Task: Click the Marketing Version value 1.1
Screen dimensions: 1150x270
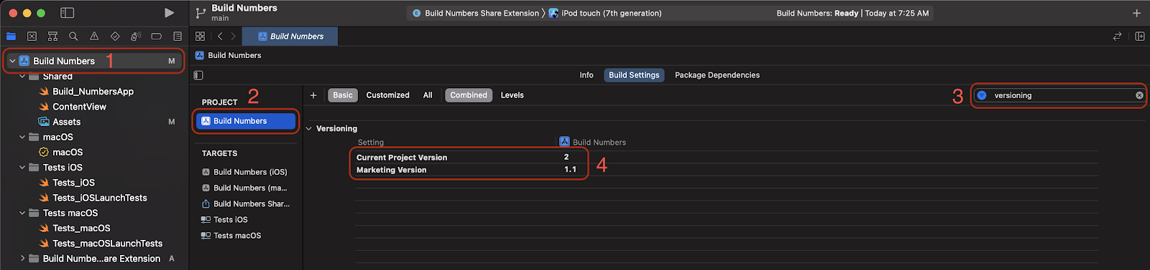Action: pos(570,170)
